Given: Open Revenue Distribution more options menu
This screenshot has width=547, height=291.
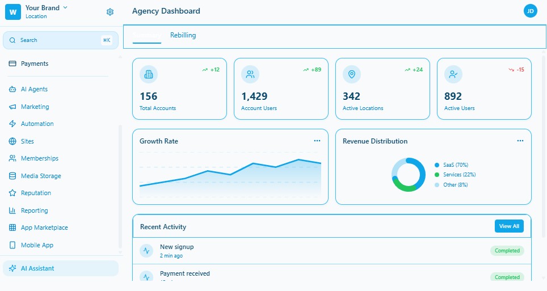Looking at the screenshot, I should (520, 141).
